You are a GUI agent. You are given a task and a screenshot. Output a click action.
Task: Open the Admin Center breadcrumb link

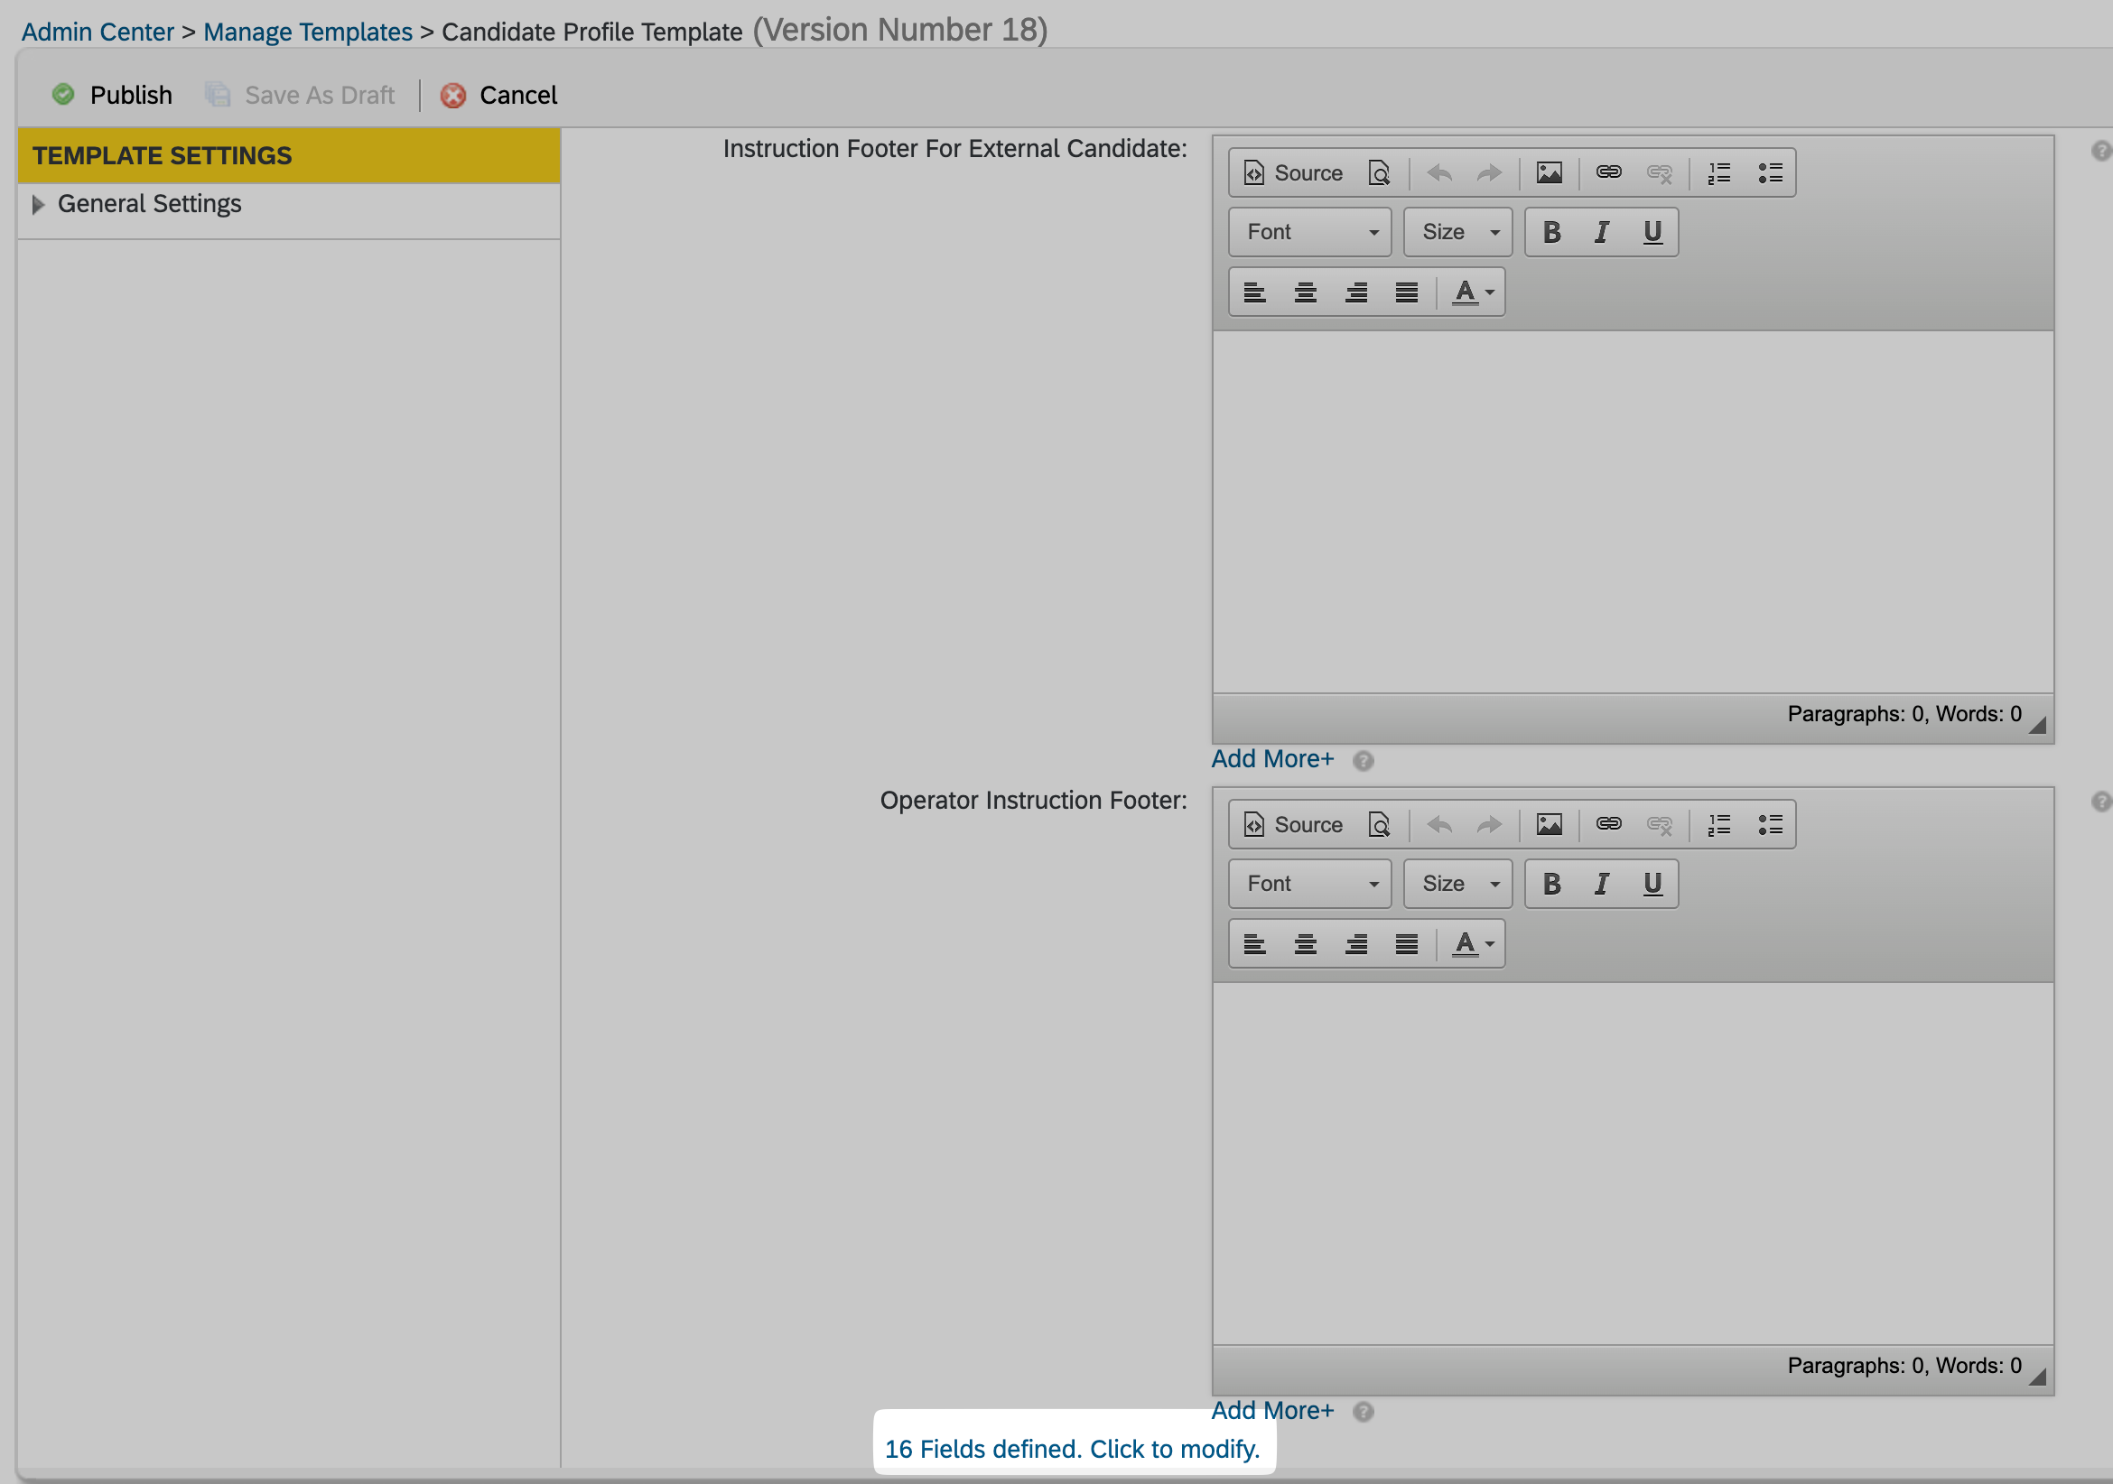pos(98,32)
